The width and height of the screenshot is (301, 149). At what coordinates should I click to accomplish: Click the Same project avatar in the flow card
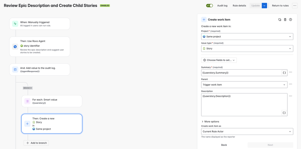point(34,129)
